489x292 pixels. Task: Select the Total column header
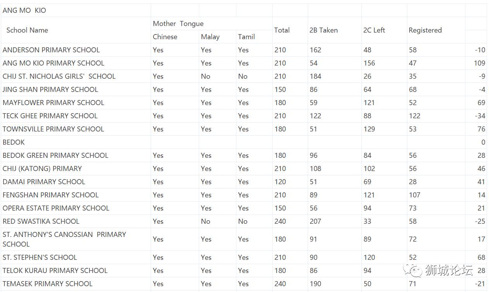click(282, 30)
